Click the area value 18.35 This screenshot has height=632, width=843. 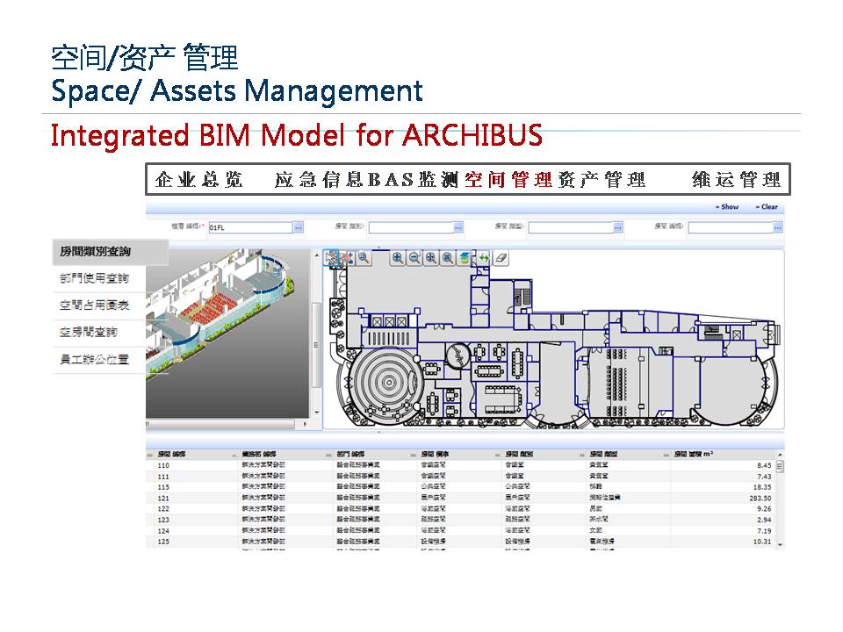click(762, 487)
